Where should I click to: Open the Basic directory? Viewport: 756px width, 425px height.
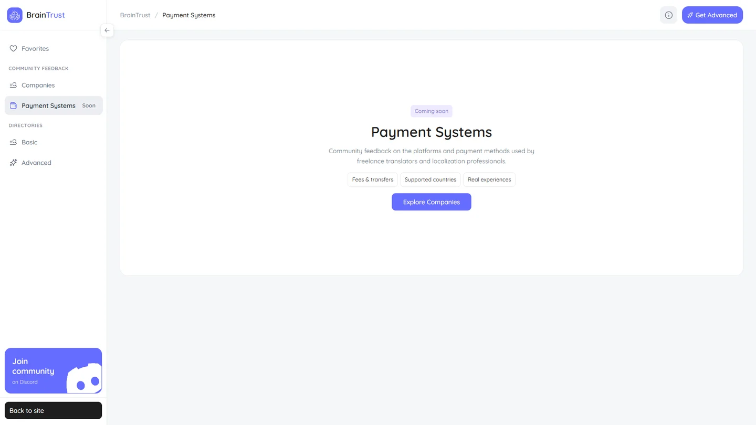[54, 142]
